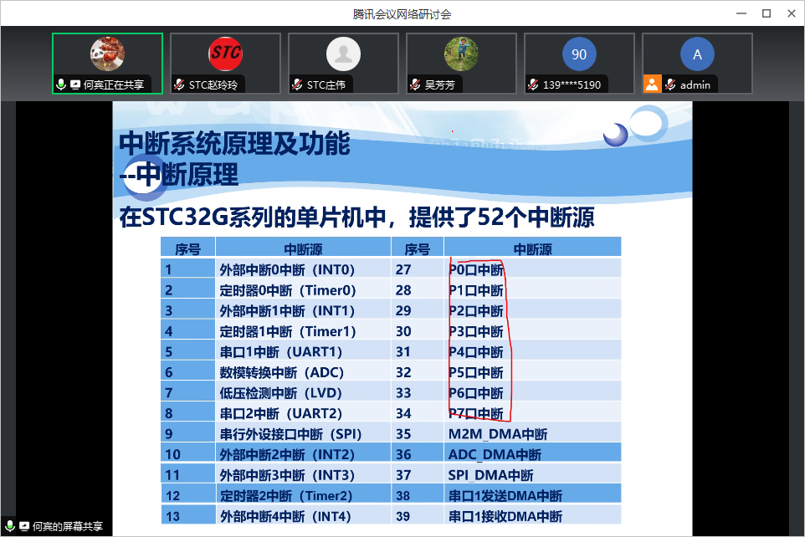Screen dimensions: 805x537
Task: Click the P3口中断 table cell
Action: 532,330
